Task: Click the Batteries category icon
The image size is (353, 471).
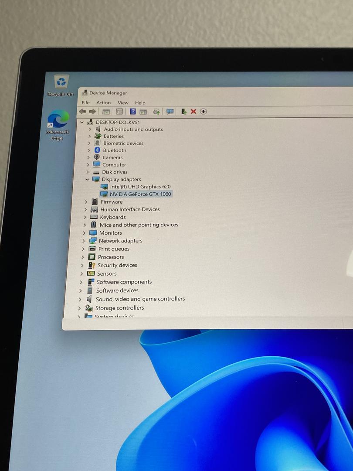Action: pos(98,136)
